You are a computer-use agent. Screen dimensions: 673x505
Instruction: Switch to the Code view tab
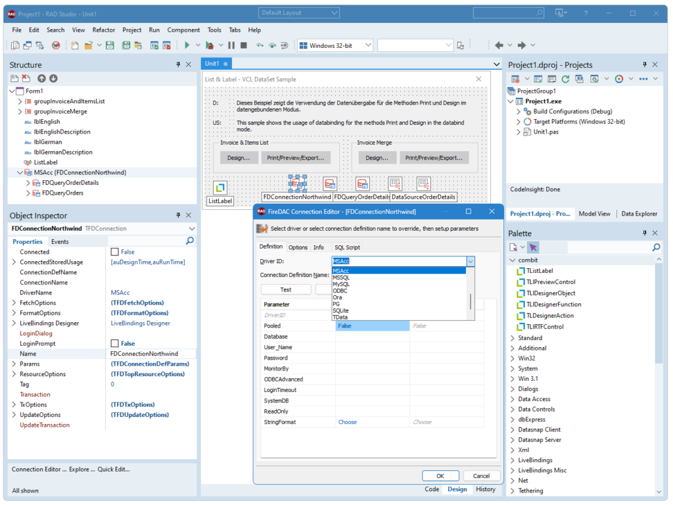(x=432, y=489)
